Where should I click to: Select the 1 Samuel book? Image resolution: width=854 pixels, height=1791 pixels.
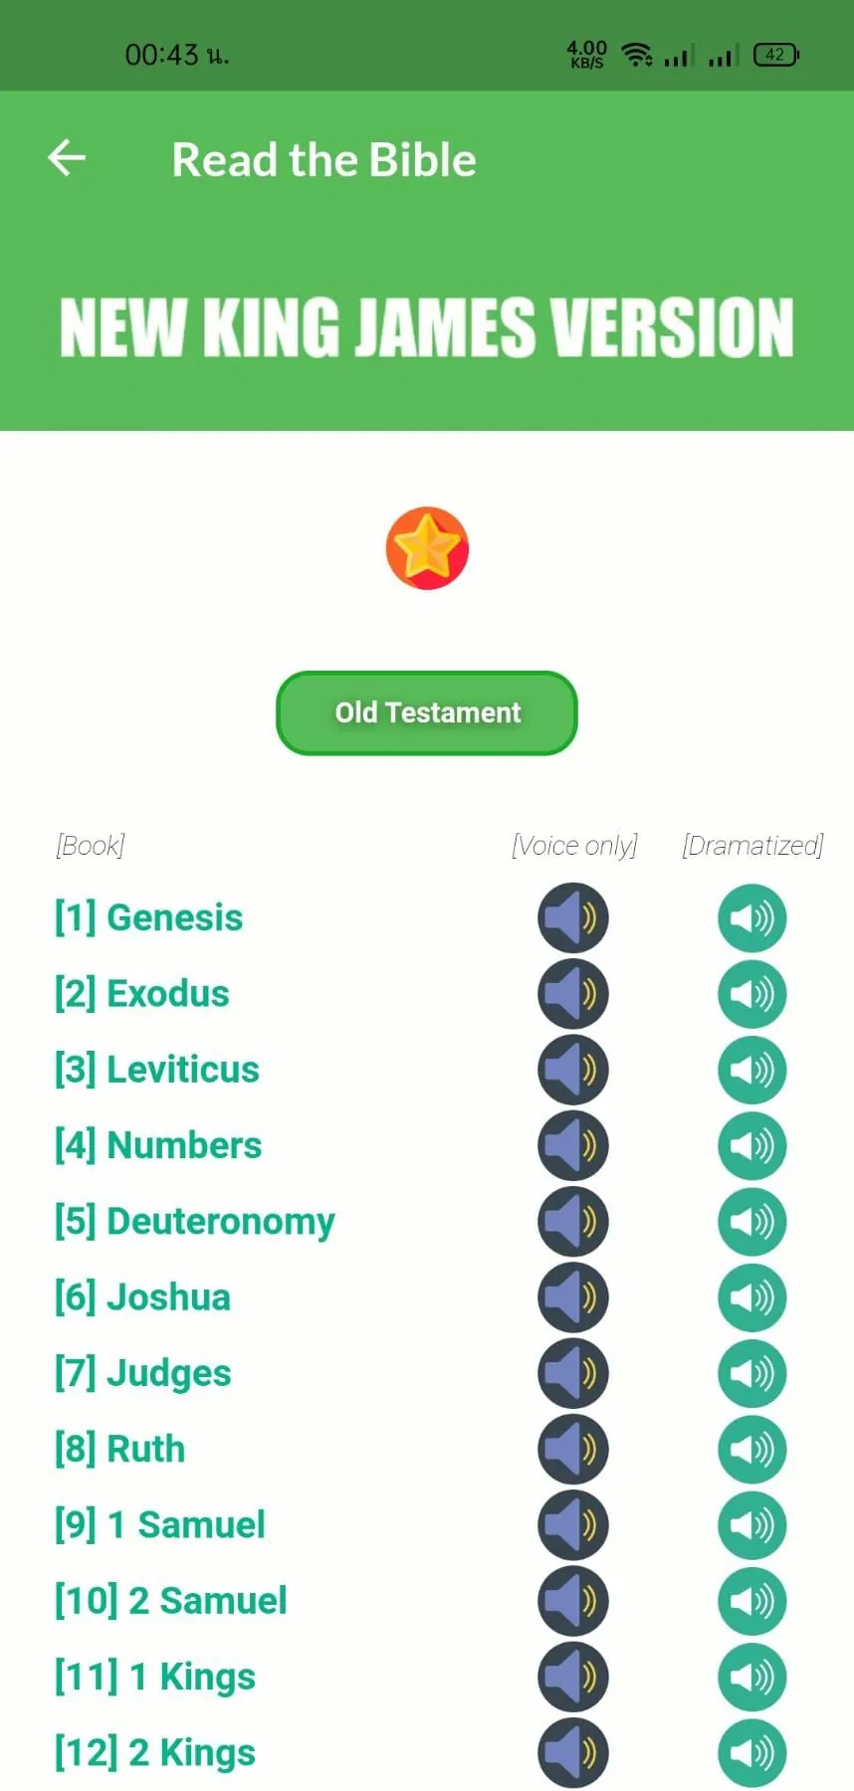point(160,1524)
